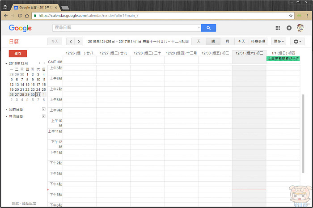
Task: Go to next week with right arrow
Action: pyautogui.click(x=79, y=42)
